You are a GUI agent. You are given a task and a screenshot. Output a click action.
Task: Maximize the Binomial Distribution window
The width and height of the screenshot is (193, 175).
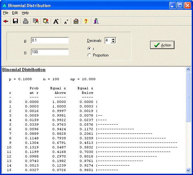pos(180,6)
